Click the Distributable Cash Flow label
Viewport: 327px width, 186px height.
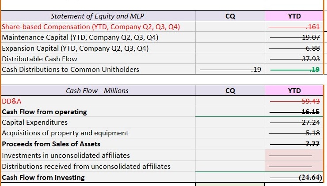(x=40, y=59)
